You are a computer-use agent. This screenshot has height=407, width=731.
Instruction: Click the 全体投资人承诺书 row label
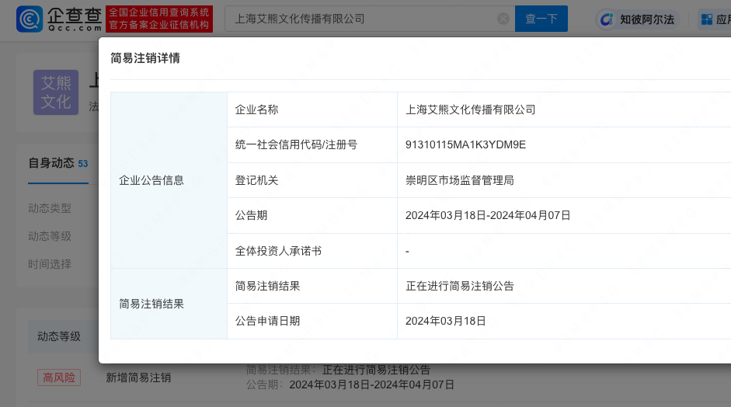click(278, 251)
